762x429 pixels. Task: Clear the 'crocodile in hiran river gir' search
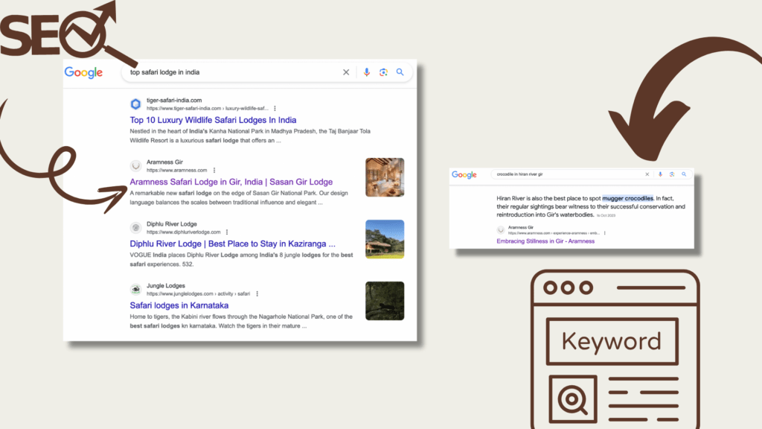(x=647, y=174)
